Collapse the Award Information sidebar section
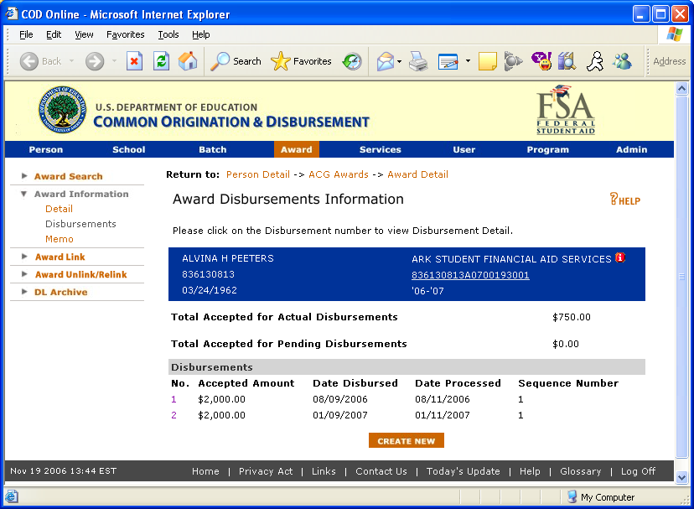The height and width of the screenshot is (509, 694). click(x=24, y=194)
